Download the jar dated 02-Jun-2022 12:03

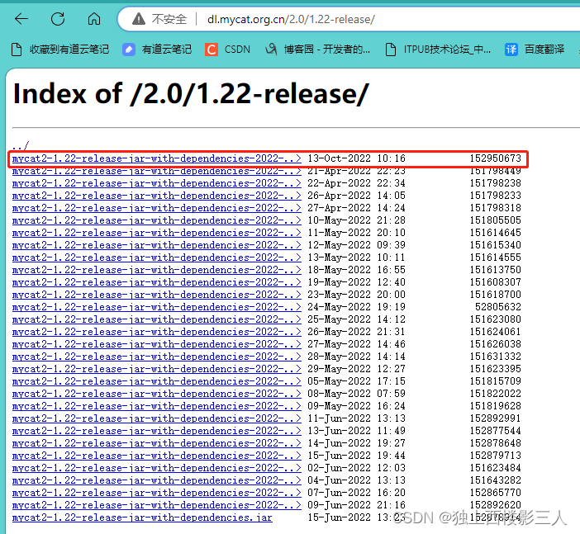[156, 468]
